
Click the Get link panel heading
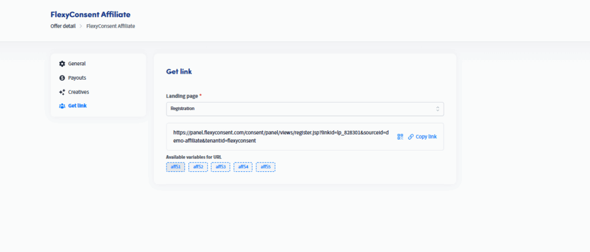(x=179, y=72)
